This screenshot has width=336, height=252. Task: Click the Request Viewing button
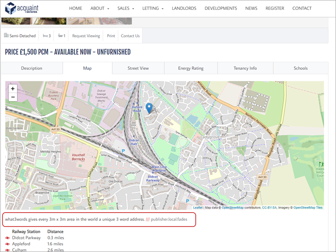(x=86, y=36)
